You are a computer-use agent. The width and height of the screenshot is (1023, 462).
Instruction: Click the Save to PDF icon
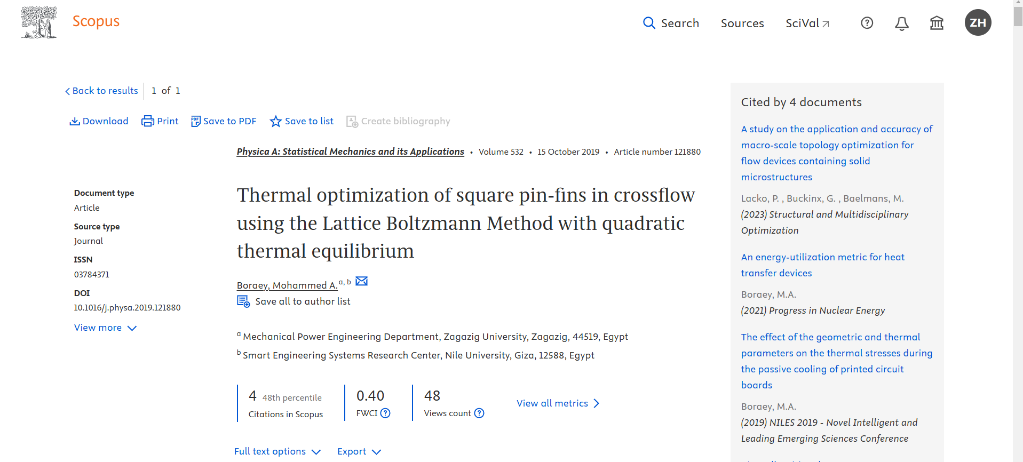[196, 121]
